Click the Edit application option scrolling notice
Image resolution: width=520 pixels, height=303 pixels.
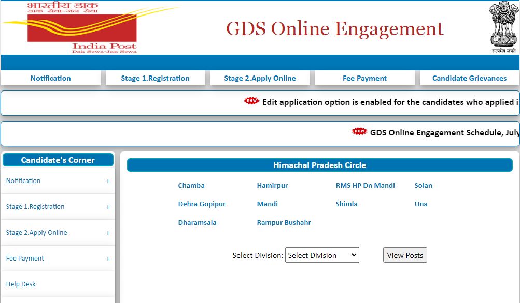tap(391, 102)
